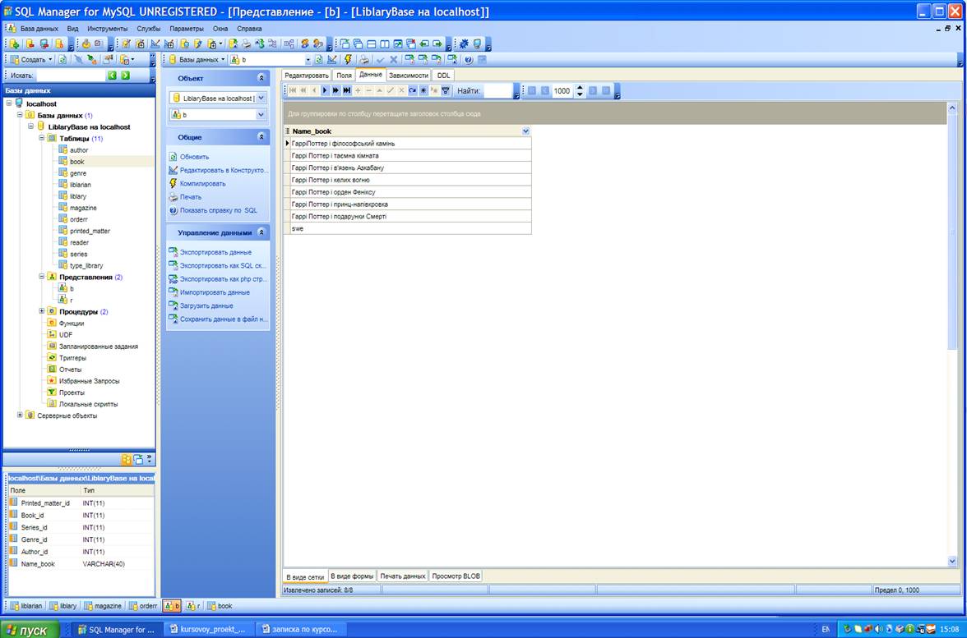Screen dimensions: 967x638
Task: Expand the Процедуры tree node
Action: pos(41,312)
